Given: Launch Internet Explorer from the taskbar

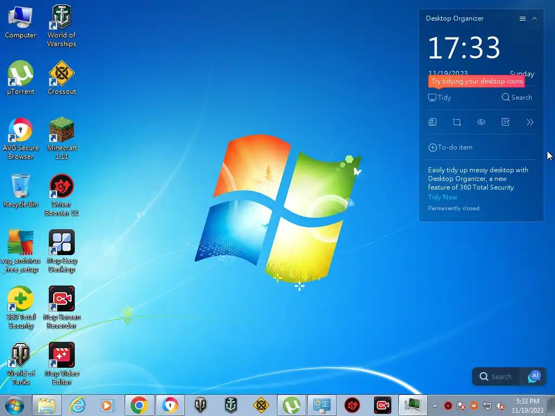Looking at the screenshot, I should pyautogui.click(x=78, y=405).
